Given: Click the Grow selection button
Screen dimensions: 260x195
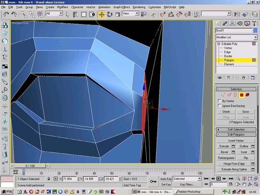Looking at the screenshot, I should [x=246, y=112].
